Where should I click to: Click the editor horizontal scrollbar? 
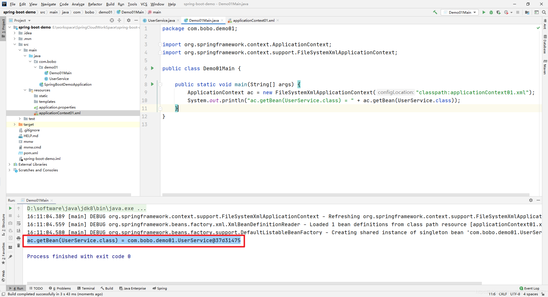coord(346,195)
